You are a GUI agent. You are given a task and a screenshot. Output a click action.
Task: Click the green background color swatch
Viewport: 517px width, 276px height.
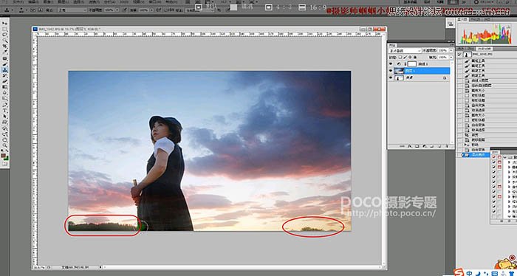7,158
